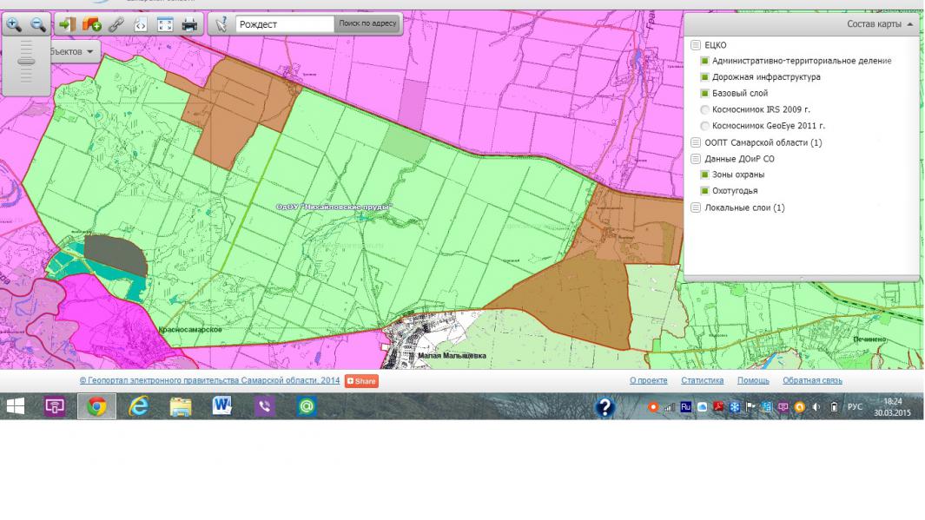This screenshot has width=925, height=520.
Task: Select the Космоснимок GeoEye 2011 г. radio button
Action: pos(704,126)
